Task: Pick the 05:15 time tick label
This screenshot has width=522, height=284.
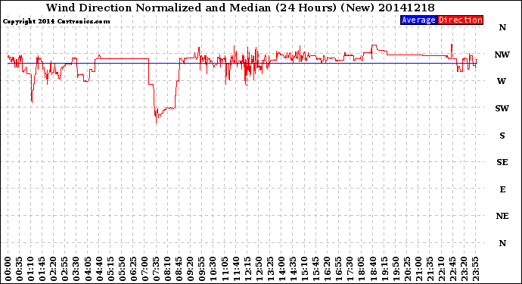Action: click(110, 269)
